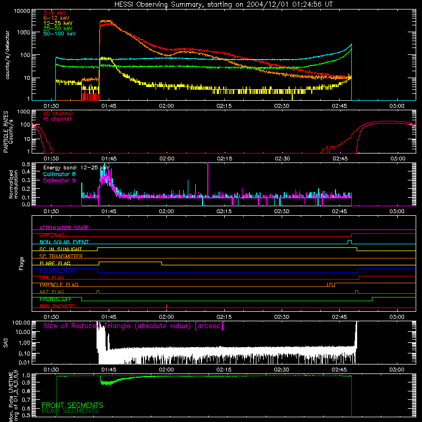Click the 03:00 tick under the particle rates plot
This screenshot has width=422, height=422.
(398, 159)
